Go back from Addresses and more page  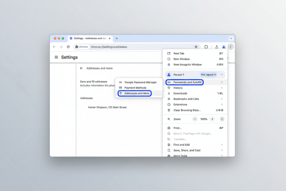coord(81,68)
